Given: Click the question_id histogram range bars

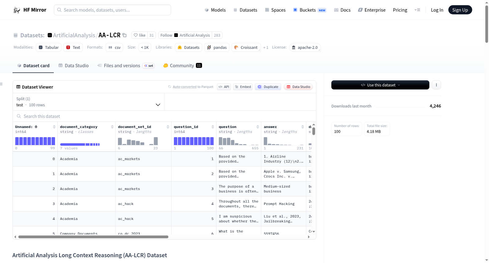Looking at the screenshot, I should click(194, 141).
